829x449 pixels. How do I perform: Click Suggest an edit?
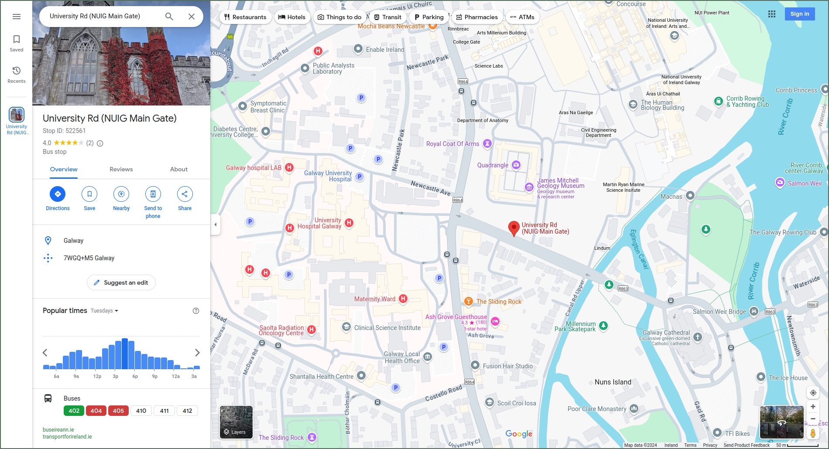coord(121,282)
